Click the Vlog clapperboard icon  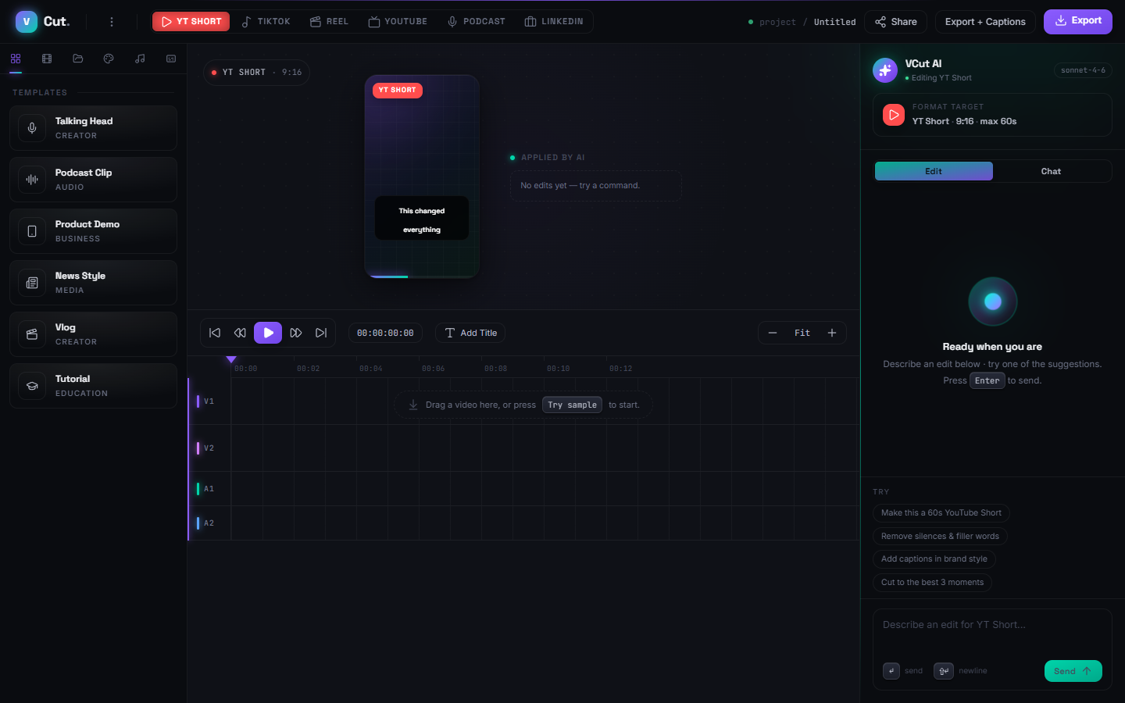[x=32, y=334]
